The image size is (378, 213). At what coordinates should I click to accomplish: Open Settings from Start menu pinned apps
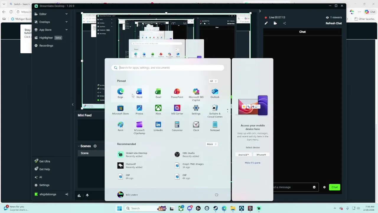[196, 110]
